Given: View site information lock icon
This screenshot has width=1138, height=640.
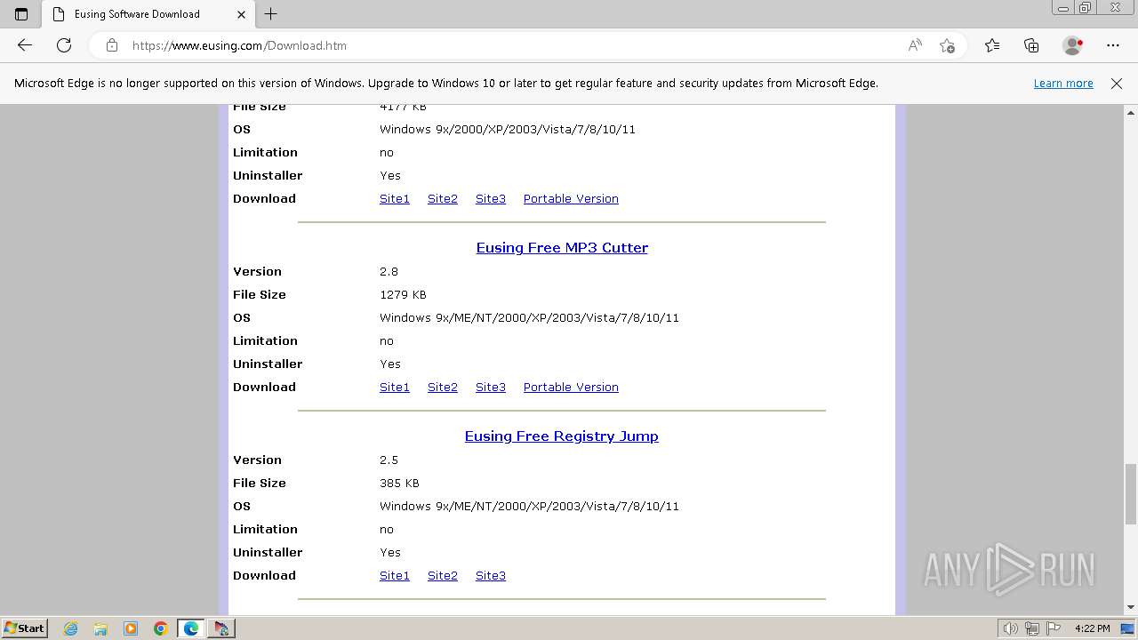Looking at the screenshot, I should coord(112,45).
